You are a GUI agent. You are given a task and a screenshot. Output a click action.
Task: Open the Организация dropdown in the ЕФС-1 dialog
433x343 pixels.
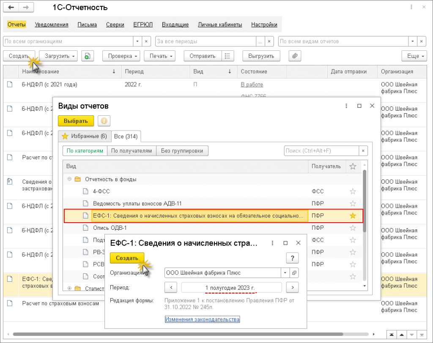[285, 272]
